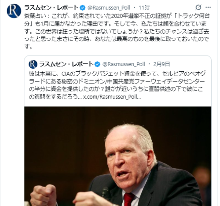Open the top ラスムセン・レポート display name
The height and width of the screenshot is (206, 220).
click(x=51, y=7)
